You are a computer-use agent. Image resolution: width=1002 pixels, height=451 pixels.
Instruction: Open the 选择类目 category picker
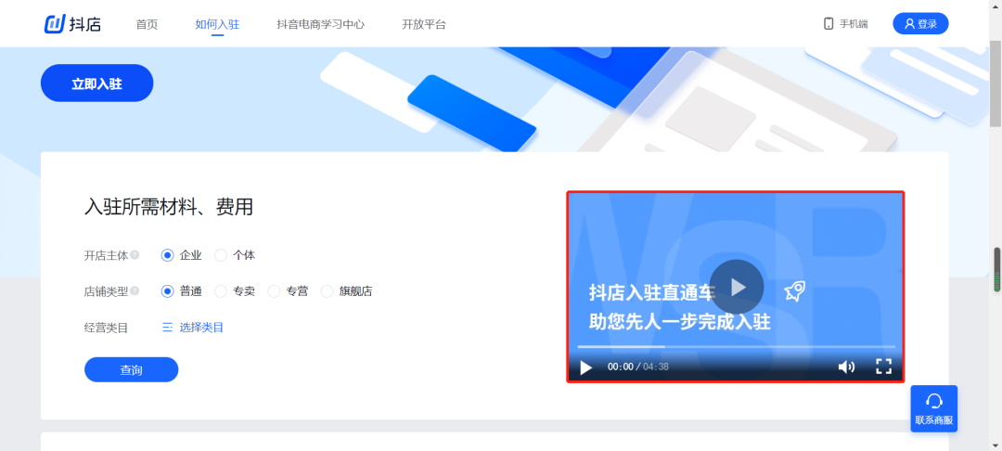coord(193,328)
